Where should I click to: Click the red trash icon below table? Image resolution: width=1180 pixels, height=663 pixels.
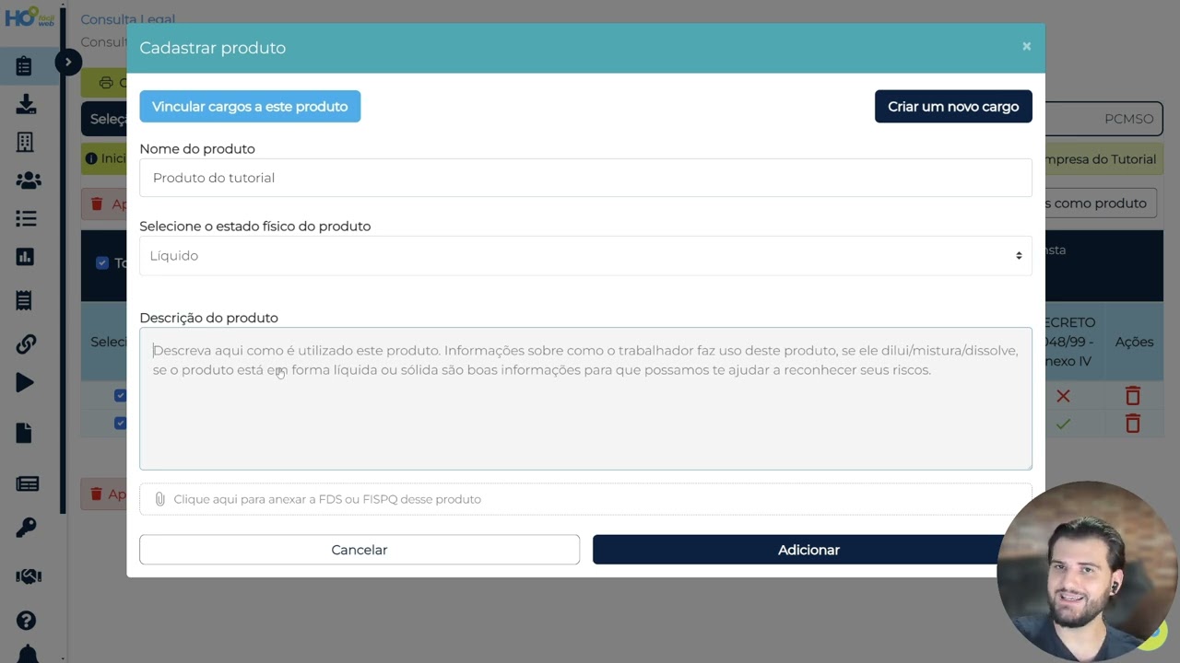(x=97, y=494)
